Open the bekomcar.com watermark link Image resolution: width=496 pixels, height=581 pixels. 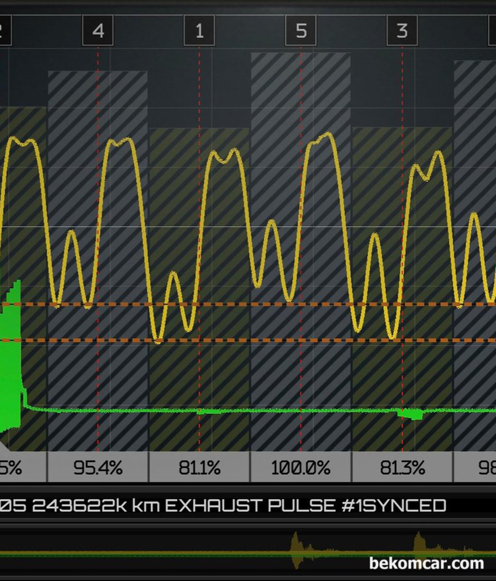[x=426, y=564]
